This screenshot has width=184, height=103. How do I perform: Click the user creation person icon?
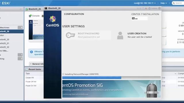(120, 35)
